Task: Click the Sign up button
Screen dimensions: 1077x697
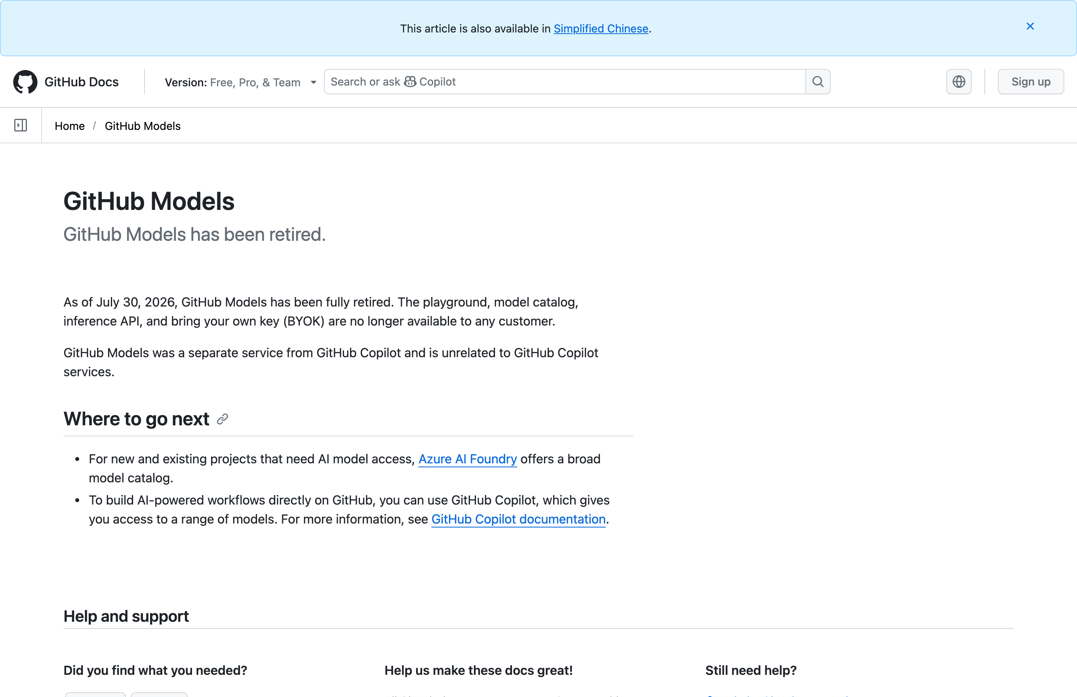Action: pos(1030,82)
